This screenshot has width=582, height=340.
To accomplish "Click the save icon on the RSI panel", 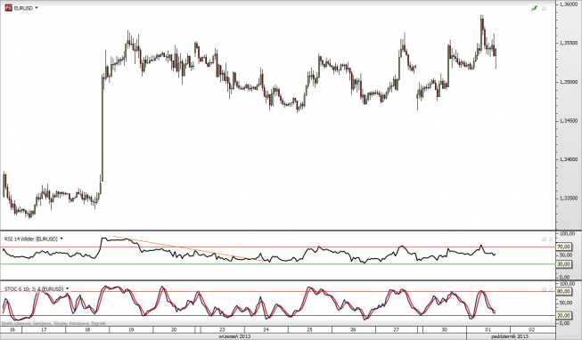I will click(545, 239).
